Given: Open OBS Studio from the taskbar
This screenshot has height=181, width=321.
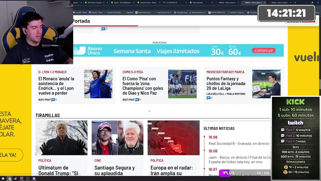Looking at the screenshot, I should (x=28, y=179).
